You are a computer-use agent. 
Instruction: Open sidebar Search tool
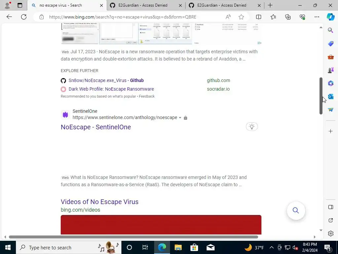(330, 30)
